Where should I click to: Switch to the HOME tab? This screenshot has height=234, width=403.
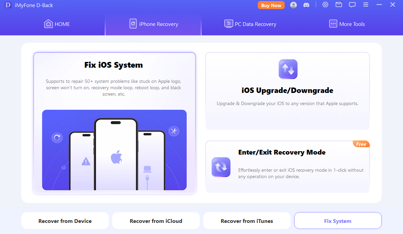coord(57,24)
